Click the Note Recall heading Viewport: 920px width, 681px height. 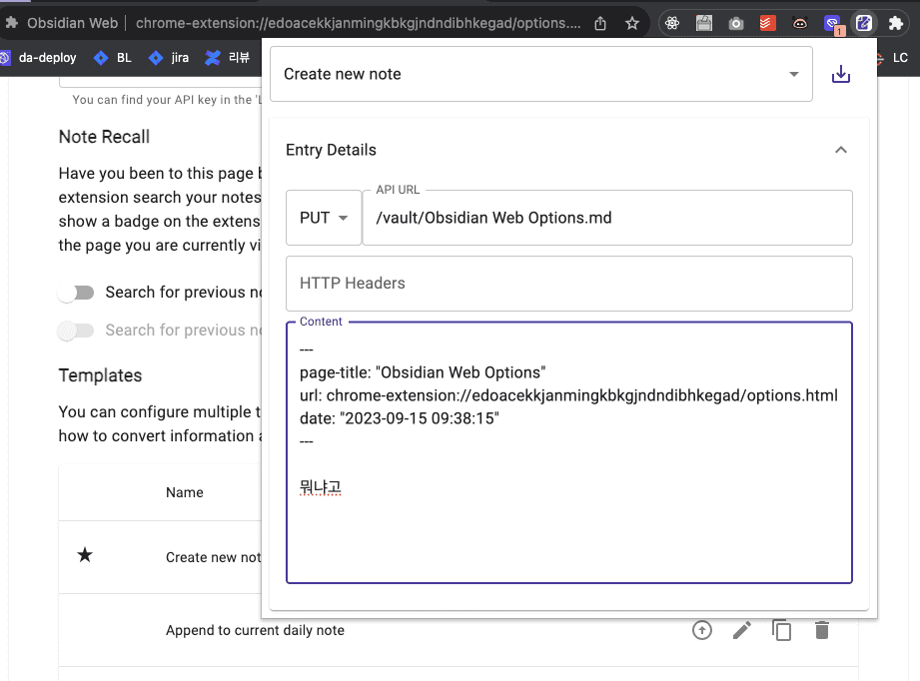(x=105, y=137)
